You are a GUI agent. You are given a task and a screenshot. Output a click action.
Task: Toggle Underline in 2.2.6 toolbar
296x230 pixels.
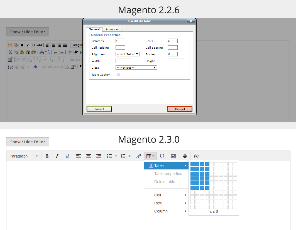[x=33, y=45]
